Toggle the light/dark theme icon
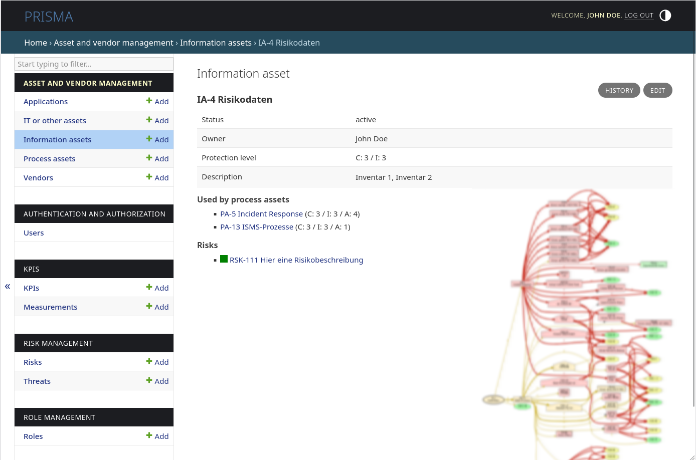Image resolution: width=696 pixels, height=460 pixels. (x=665, y=16)
